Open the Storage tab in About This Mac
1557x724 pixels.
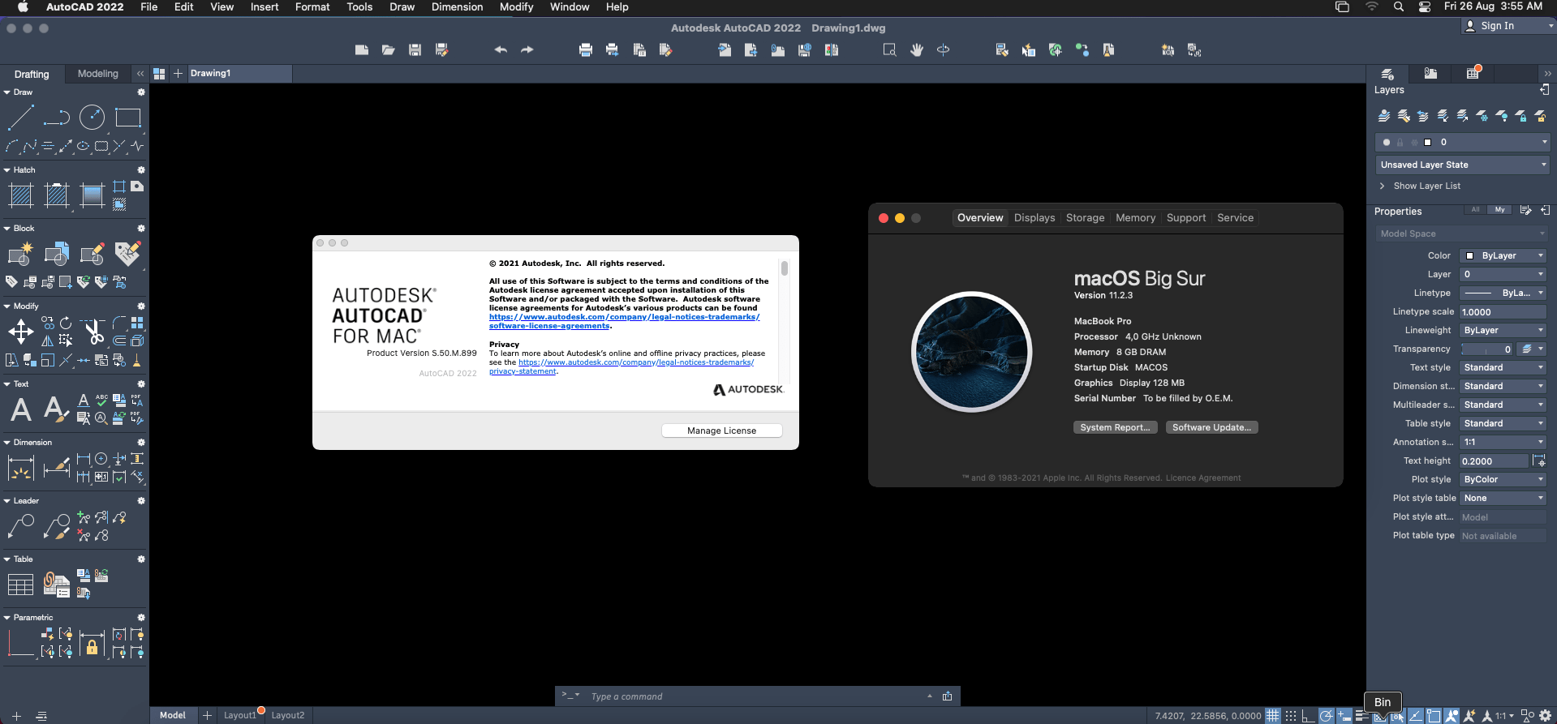click(x=1085, y=218)
